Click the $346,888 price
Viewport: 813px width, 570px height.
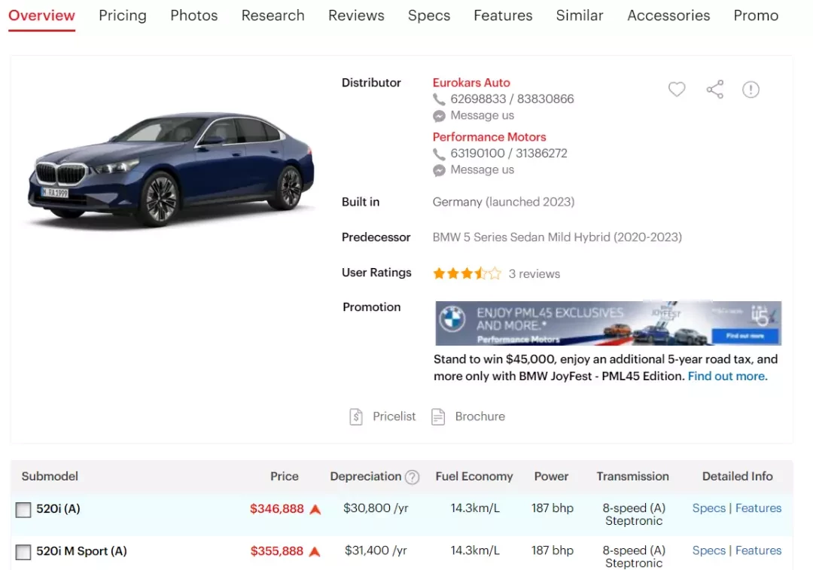[x=277, y=509]
